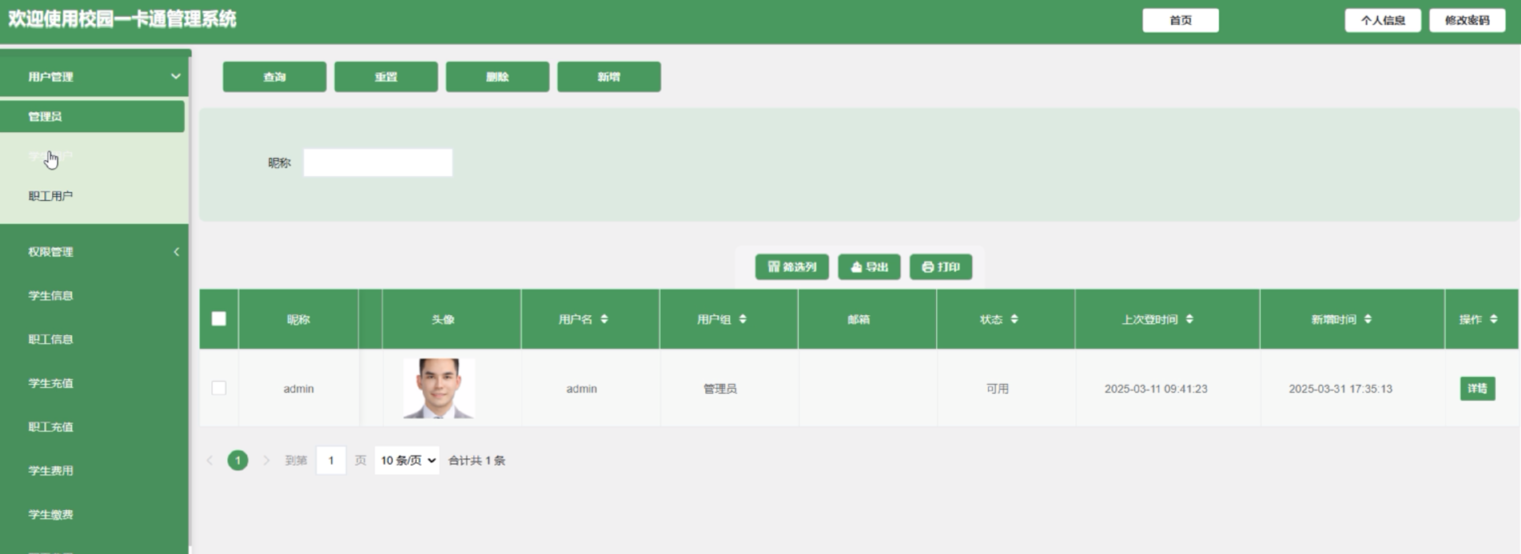Screen dimensions: 1521x554
Task: Check the select-all checkbox in table header
Action: (218, 319)
